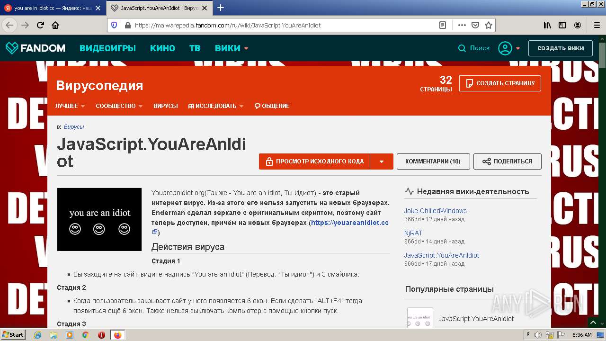Viewport: 606px width, 341px height.
Task: Expand the СООБЩЕСТВО menu
Action: [x=119, y=106]
